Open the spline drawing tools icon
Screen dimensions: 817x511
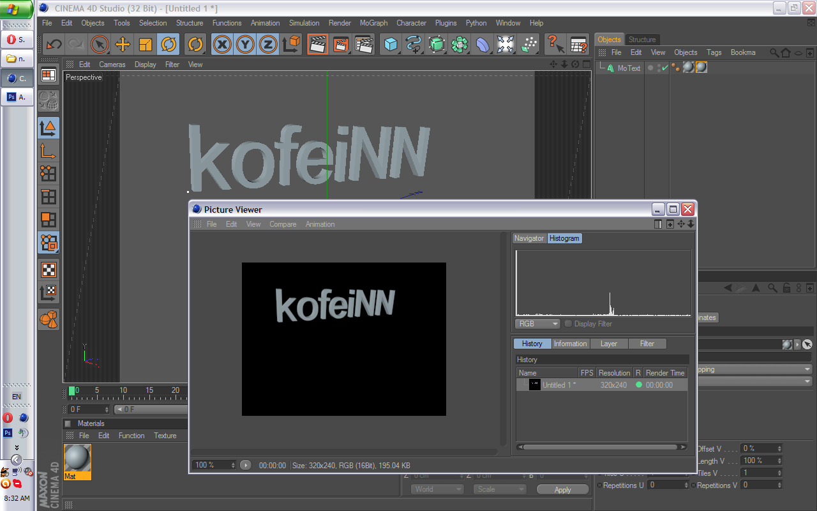414,44
